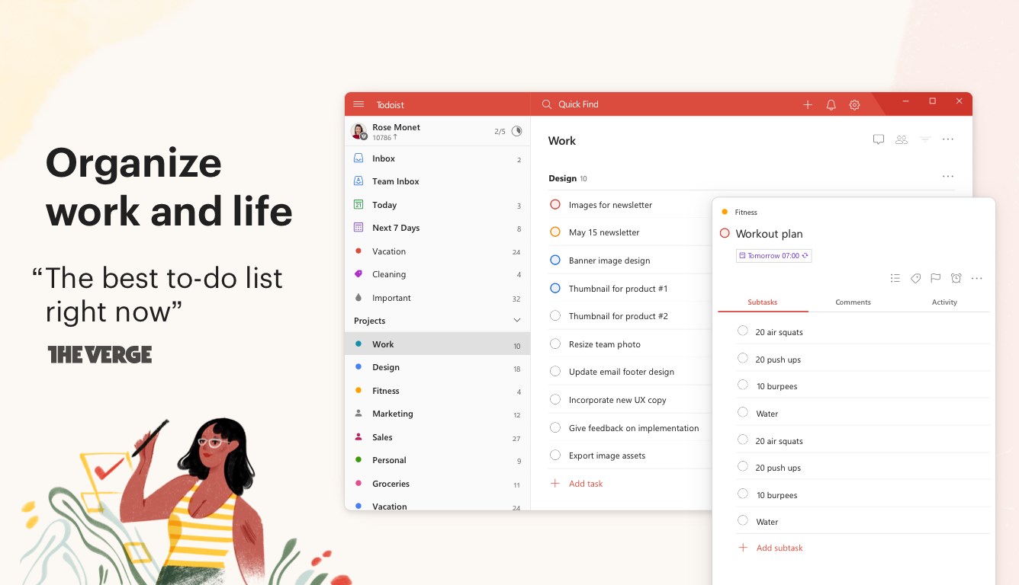This screenshot has height=585, width=1019.
Task: Complete 'Give feedback on implementation' task
Action: click(555, 427)
